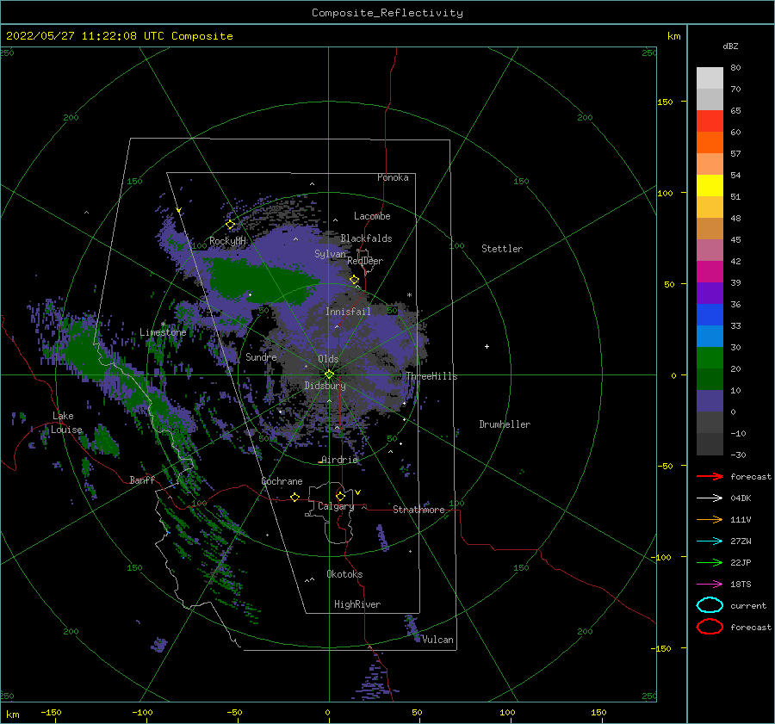Click the red forecast ellipse icon
This screenshot has width=775, height=724.
click(710, 627)
